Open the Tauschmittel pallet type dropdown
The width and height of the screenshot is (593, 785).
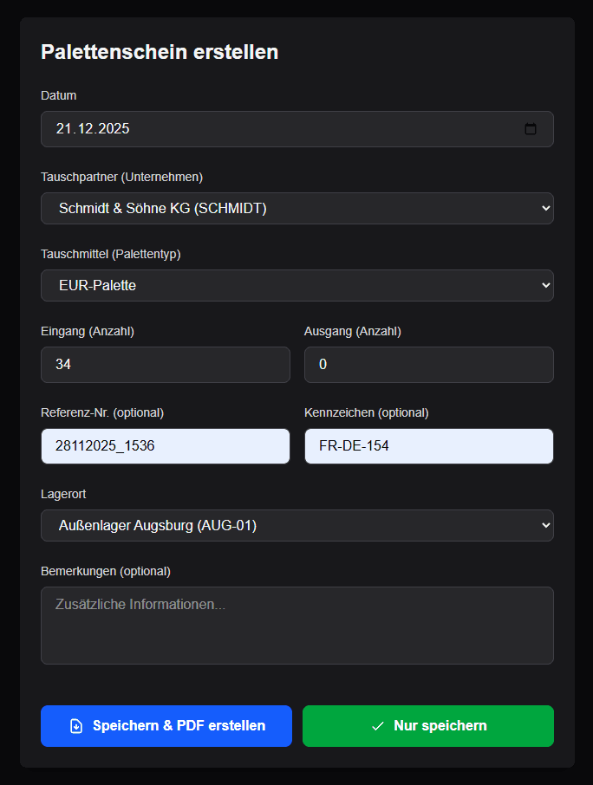(296, 285)
